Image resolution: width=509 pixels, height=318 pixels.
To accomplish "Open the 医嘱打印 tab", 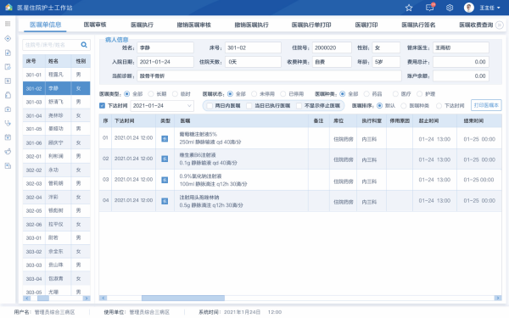I will (x=366, y=25).
